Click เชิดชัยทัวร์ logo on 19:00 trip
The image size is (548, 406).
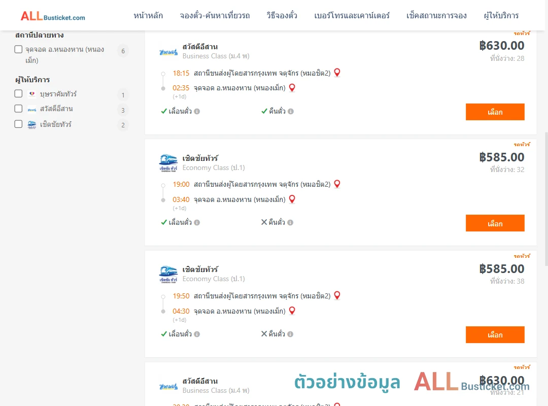[168, 163]
